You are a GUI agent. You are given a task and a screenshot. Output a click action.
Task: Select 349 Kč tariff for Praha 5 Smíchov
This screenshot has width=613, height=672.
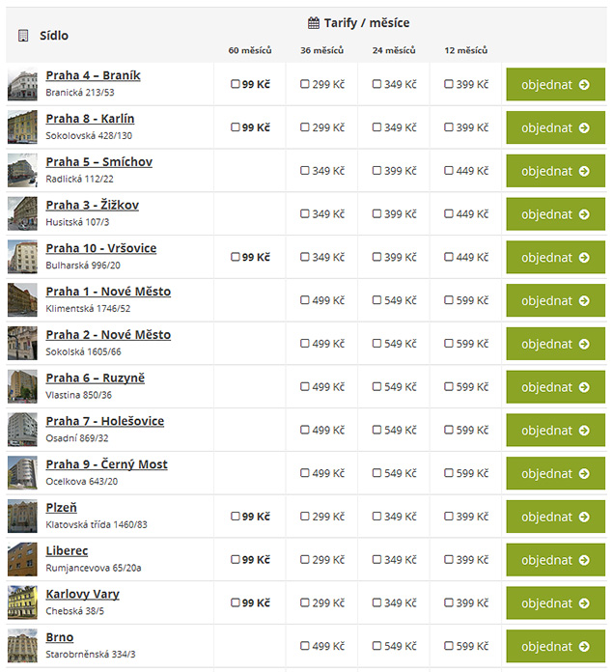coord(305,171)
